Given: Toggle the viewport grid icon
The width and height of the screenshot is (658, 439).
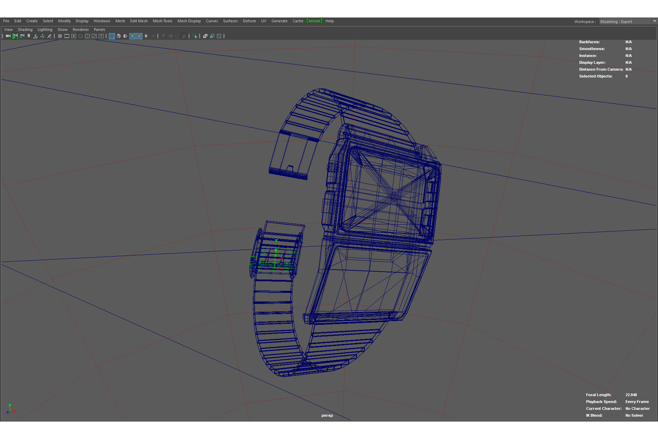Looking at the screenshot, I should (60, 36).
